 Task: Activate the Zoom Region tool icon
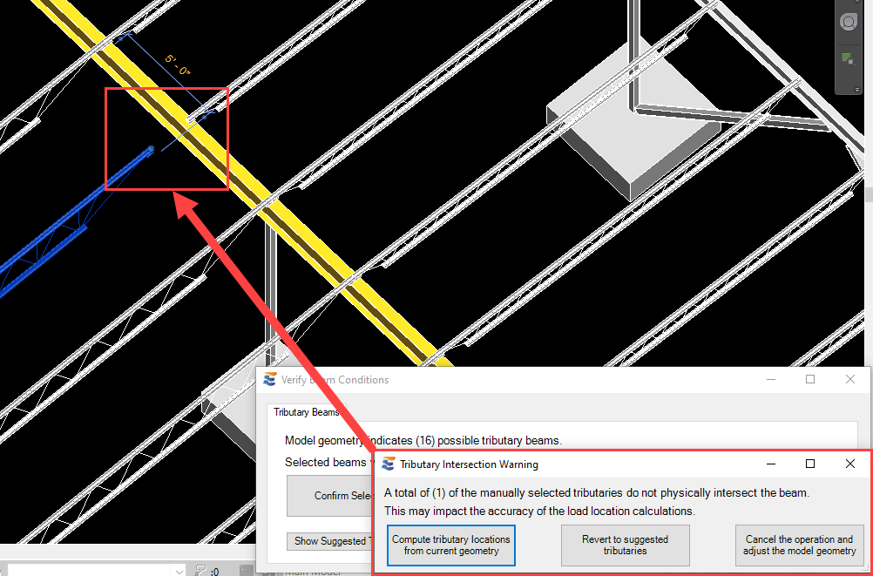click(847, 59)
